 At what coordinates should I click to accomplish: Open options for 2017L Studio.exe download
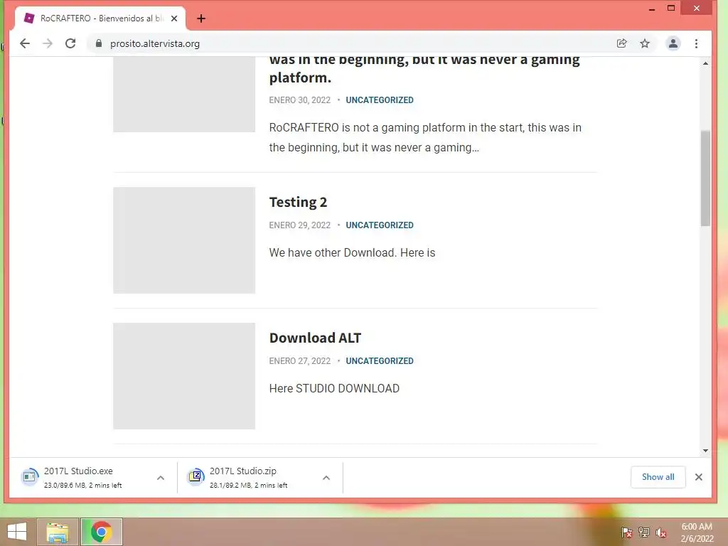pyautogui.click(x=161, y=478)
